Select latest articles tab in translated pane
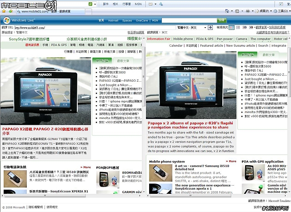291x212 pixels. coord(268,55)
